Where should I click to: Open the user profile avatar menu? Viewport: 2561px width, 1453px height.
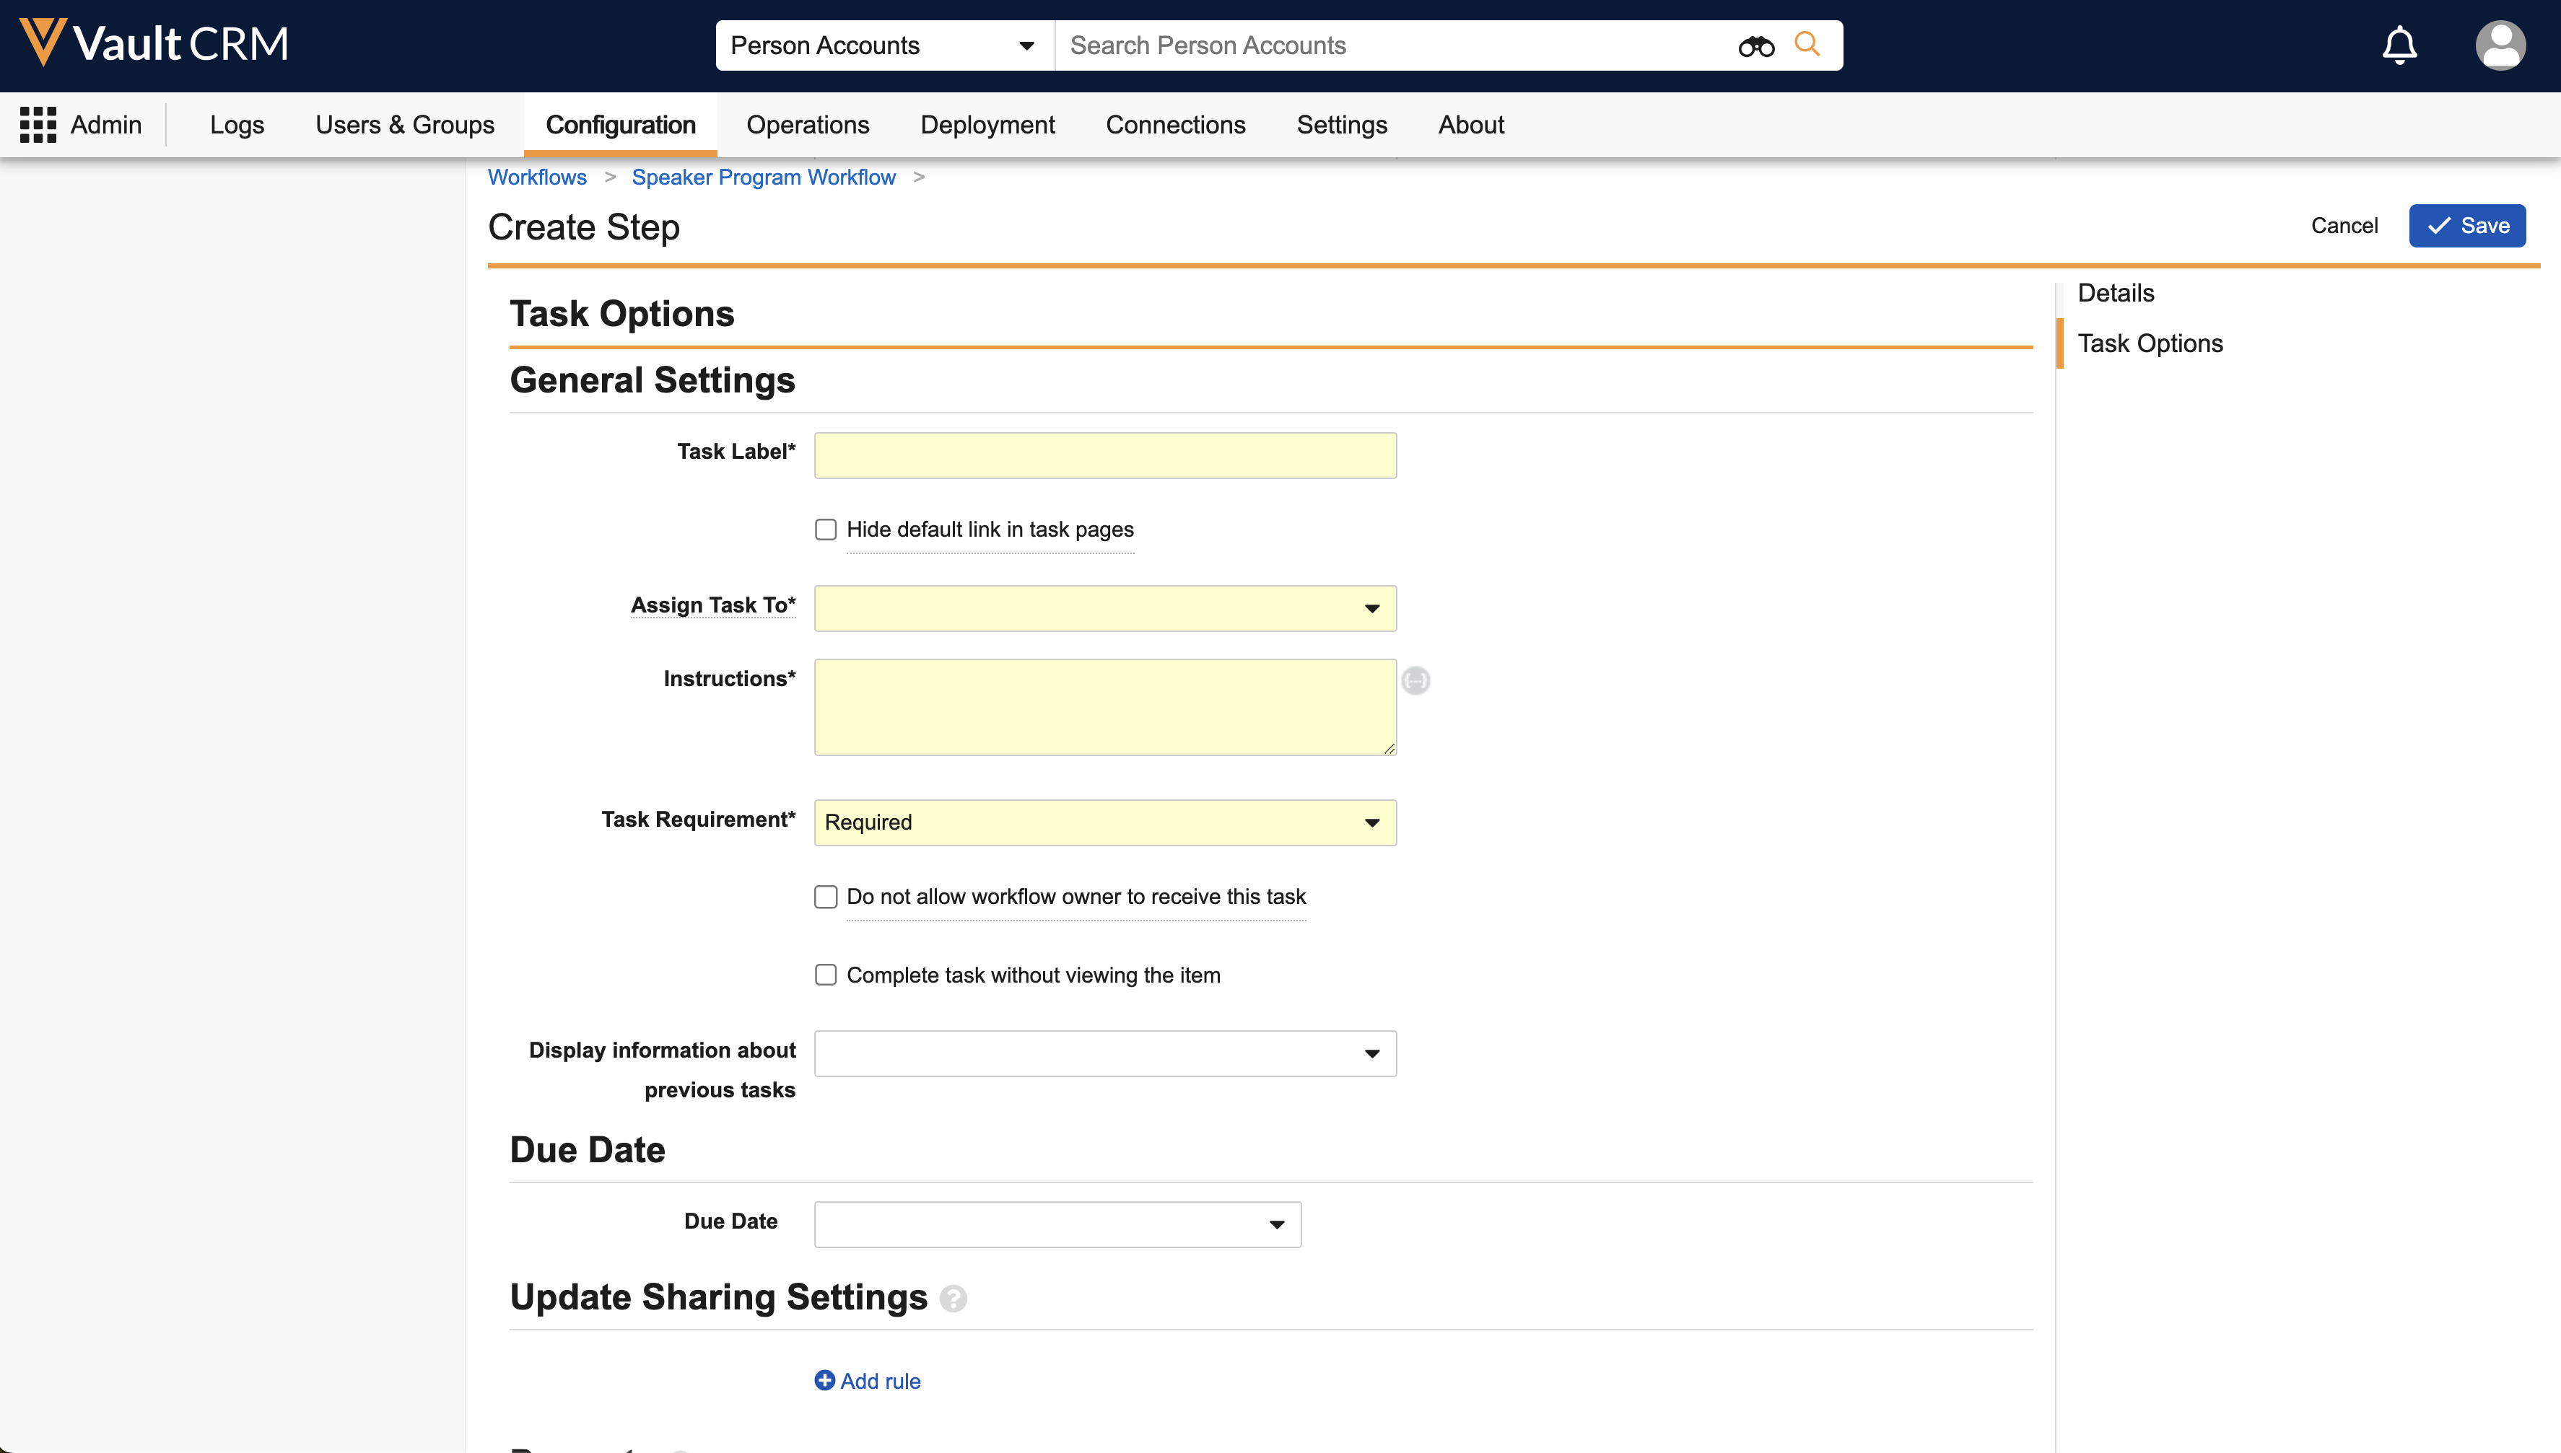point(2500,45)
